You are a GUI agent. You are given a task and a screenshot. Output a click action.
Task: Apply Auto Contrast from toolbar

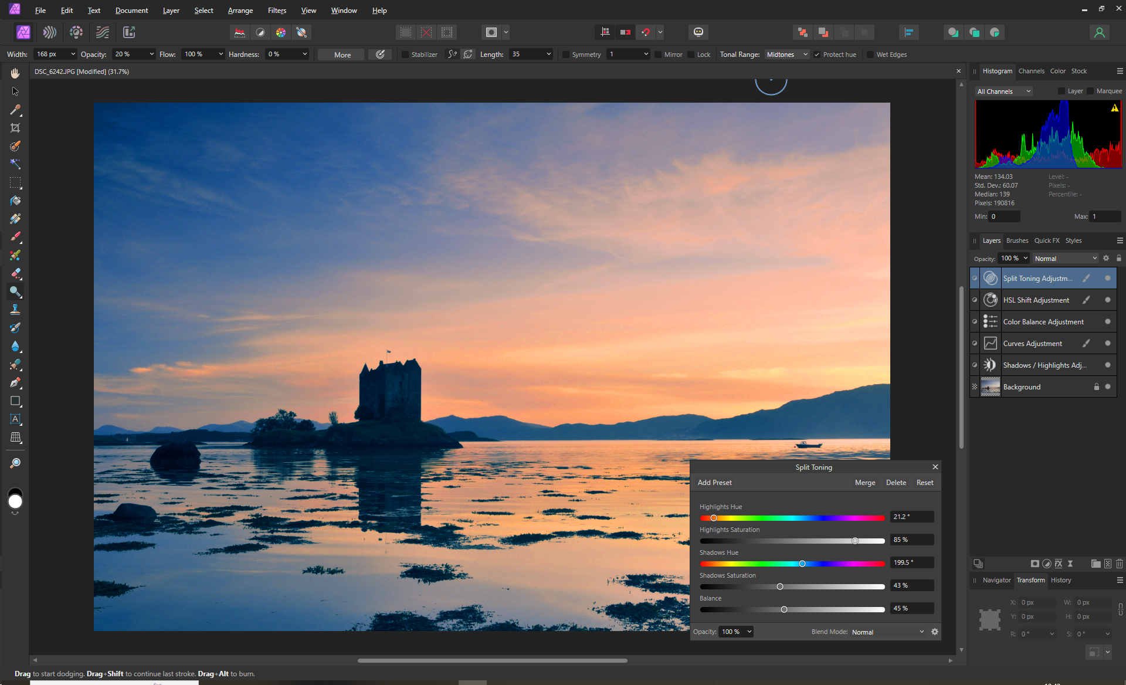coord(260,32)
